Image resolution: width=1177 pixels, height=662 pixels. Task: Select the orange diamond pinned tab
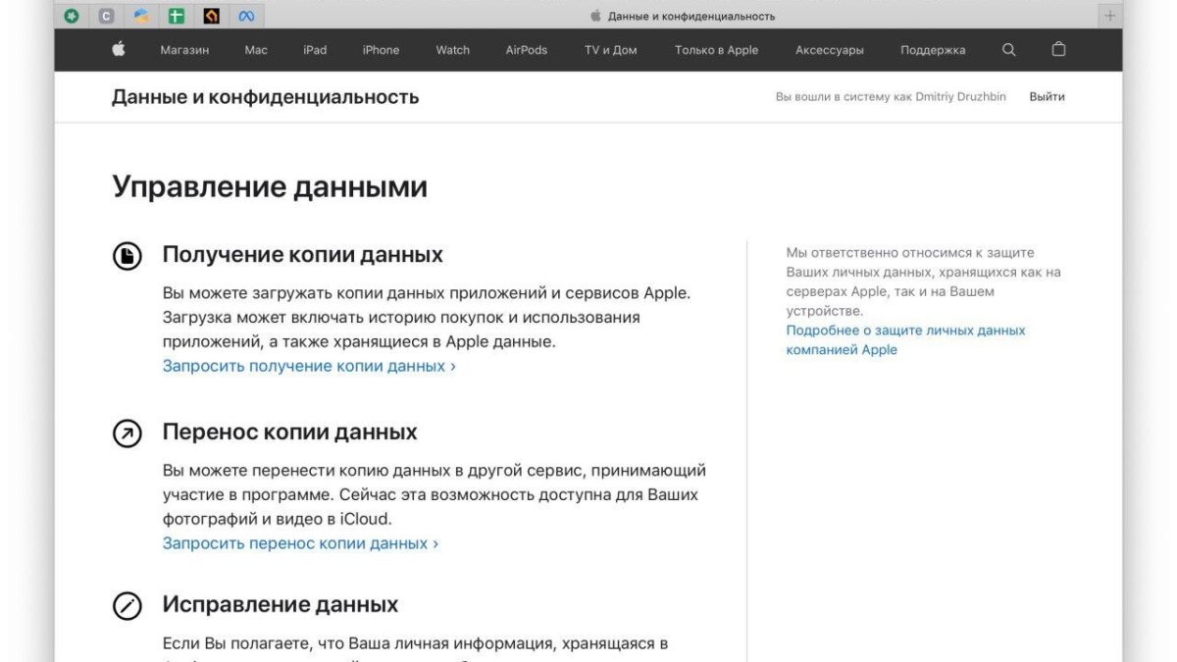click(x=211, y=16)
